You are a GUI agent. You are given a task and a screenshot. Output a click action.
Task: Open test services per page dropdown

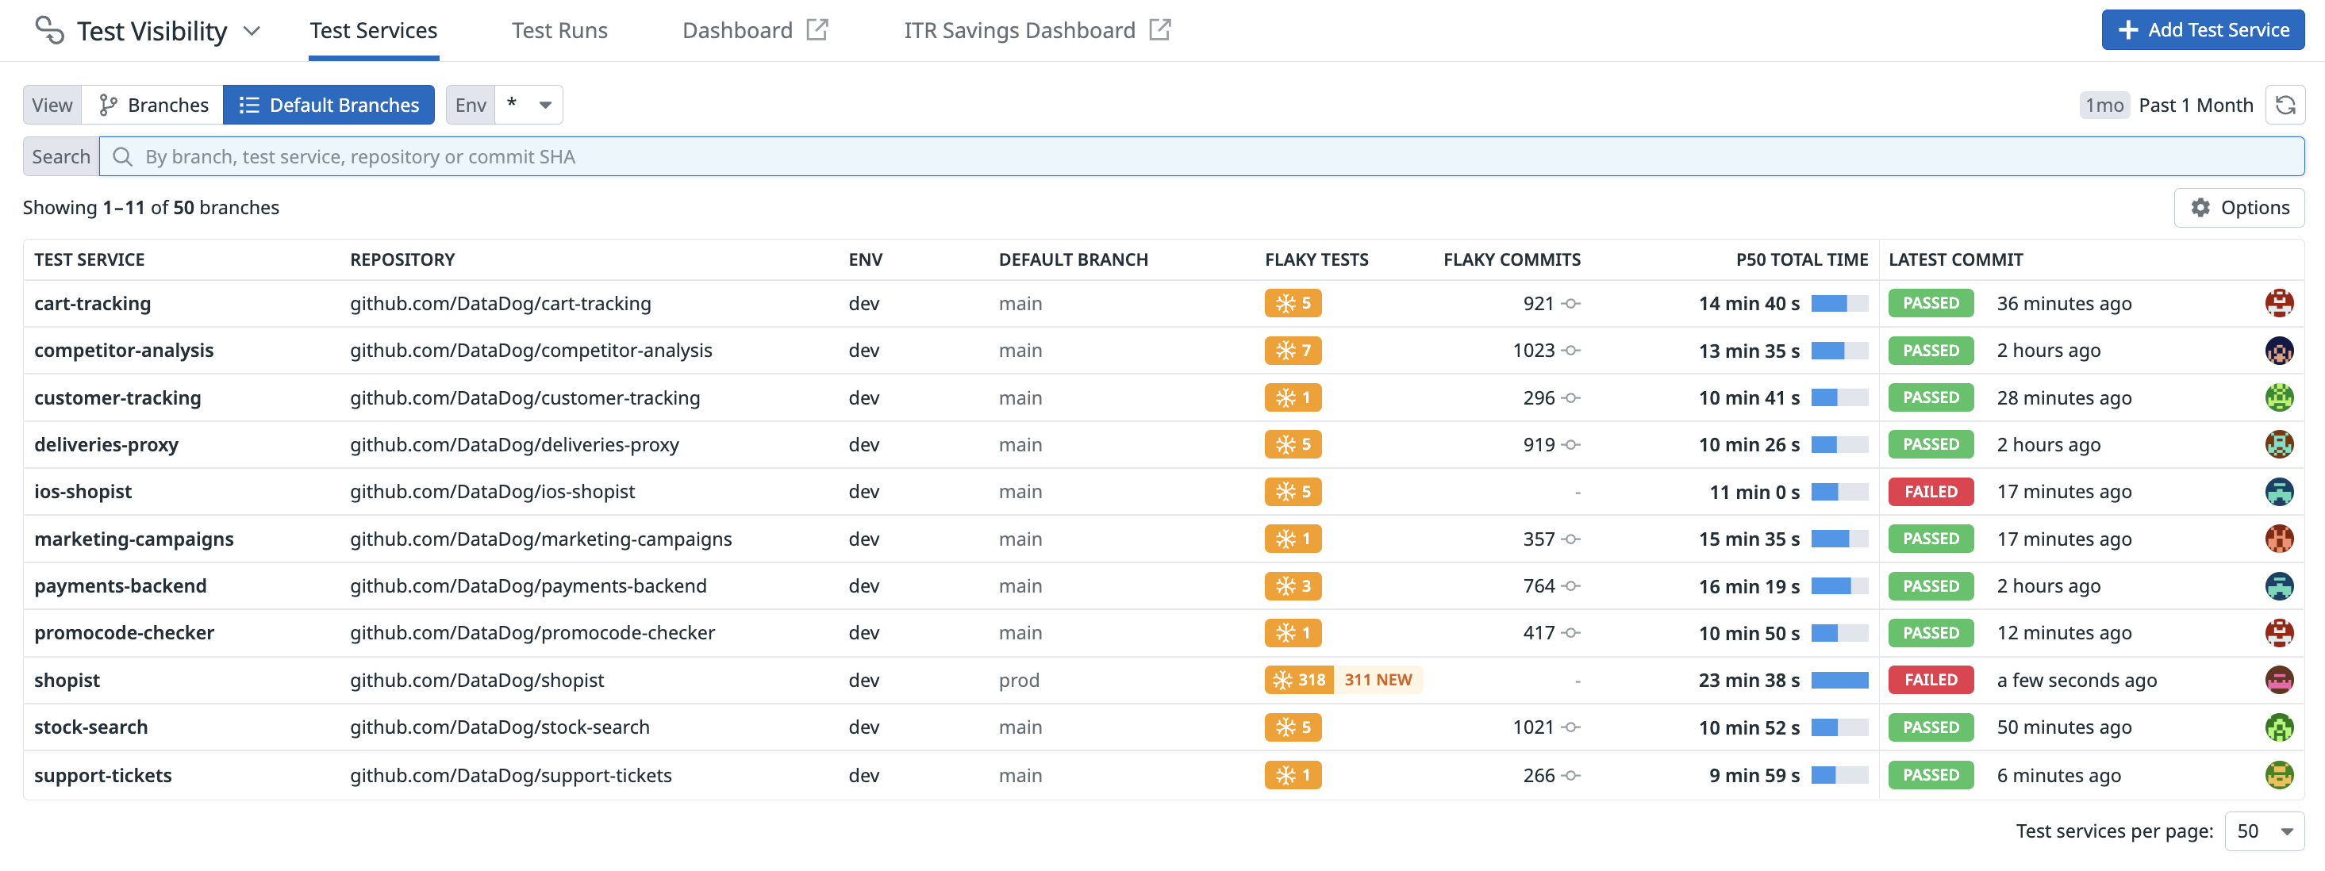(x=2264, y=831)
